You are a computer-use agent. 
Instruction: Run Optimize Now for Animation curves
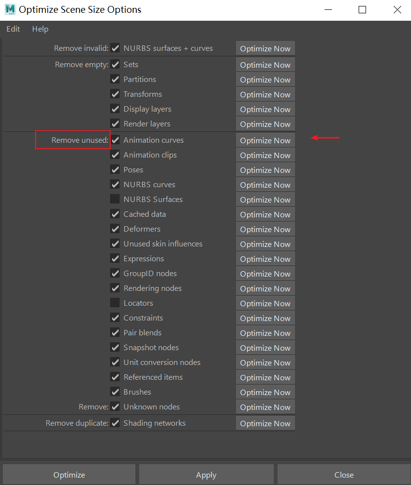coord(265,140)
